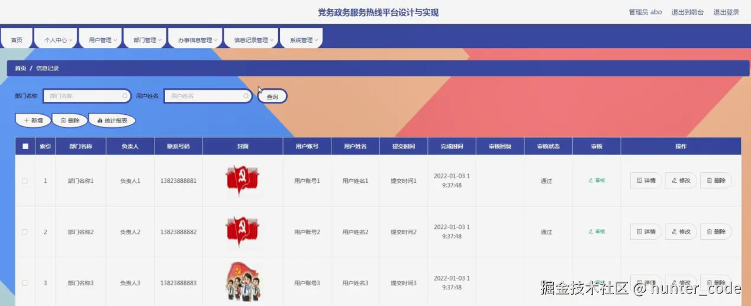Image resolution: width=751 pixels, height=306 pixels.
Task: Click the search icon inside the 部门名称 filter field
Action: coord(125,96)
